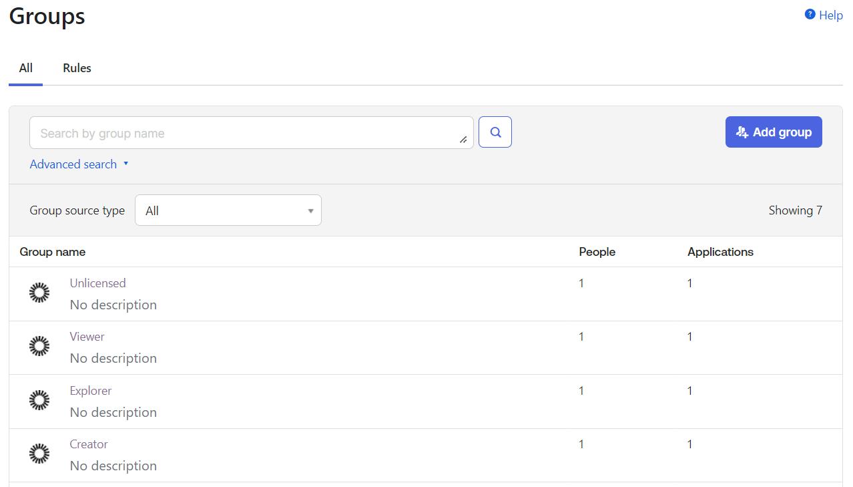
Task: Click the resize grip on the search box
Action: pos(463,140)
